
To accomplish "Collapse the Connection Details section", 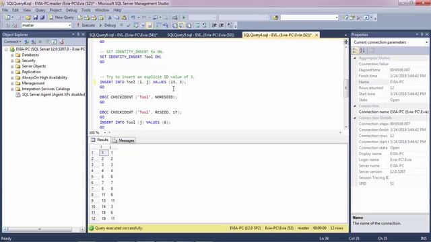I will (355, 118).
